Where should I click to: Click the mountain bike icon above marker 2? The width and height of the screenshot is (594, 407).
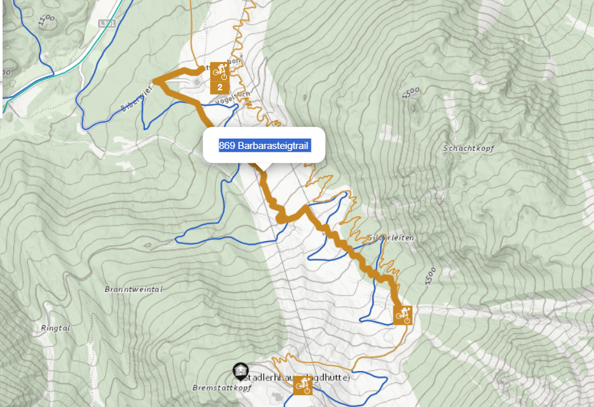[x=220, y=71]
